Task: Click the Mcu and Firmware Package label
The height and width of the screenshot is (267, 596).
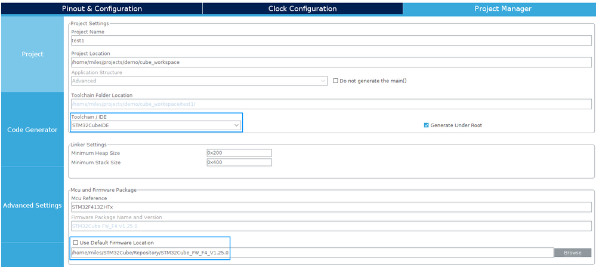Action: [x=103, y=190]
